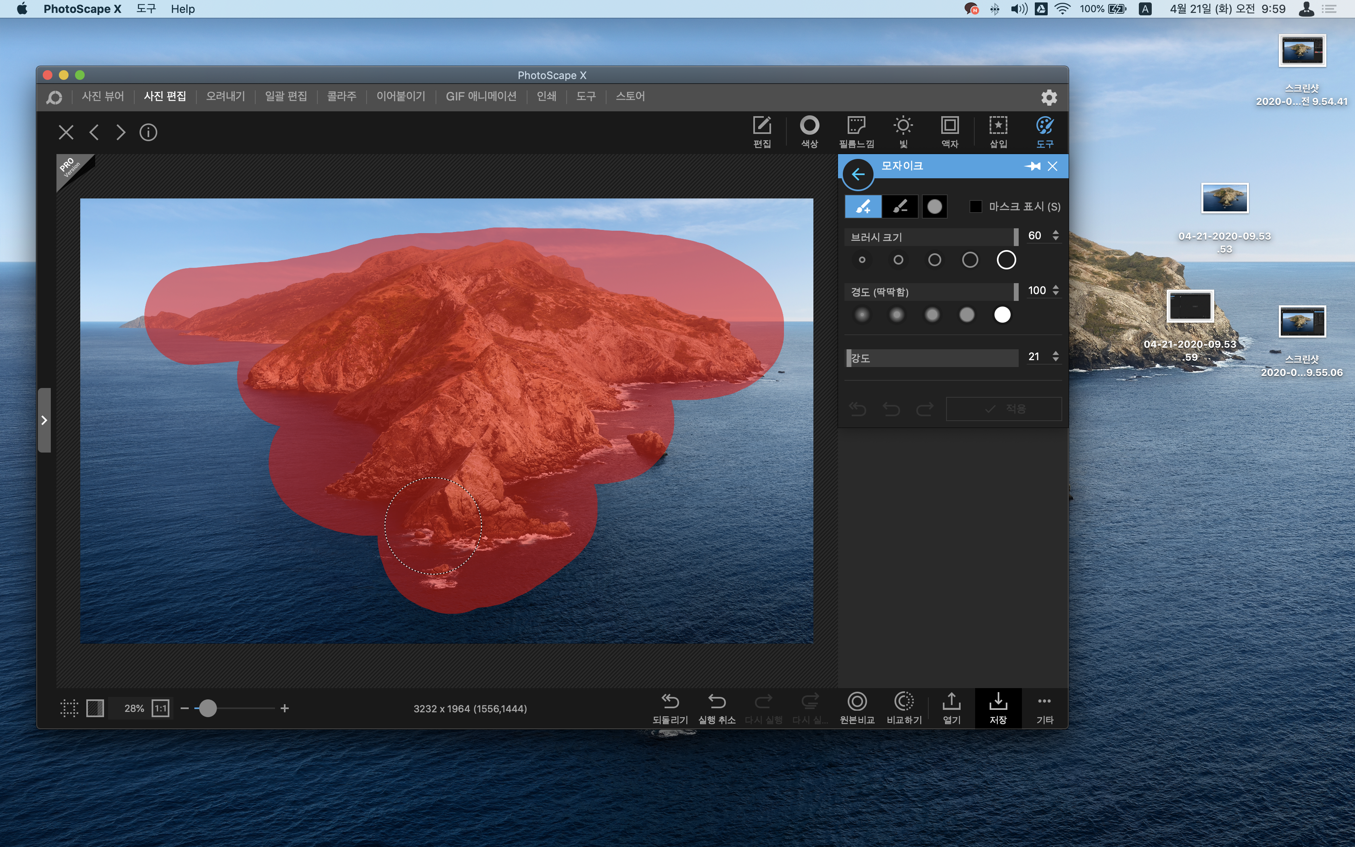
Task: Go back with the 모자이크 panel arrow
Action: (x=858, y=174)
